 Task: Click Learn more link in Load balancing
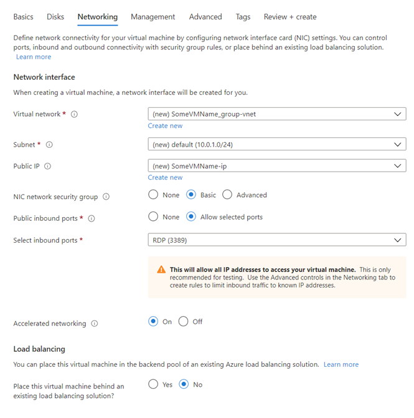tap(341, 364)
